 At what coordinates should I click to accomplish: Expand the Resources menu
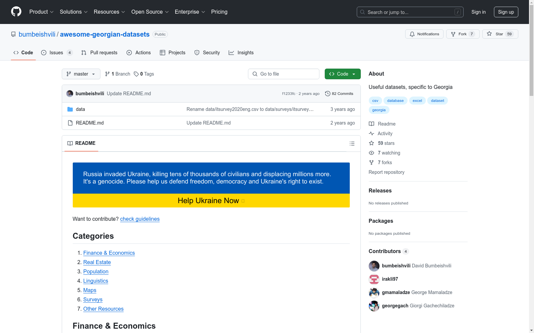[109, 12]
